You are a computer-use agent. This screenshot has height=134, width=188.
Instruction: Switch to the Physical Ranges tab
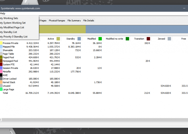click(57, 21)
